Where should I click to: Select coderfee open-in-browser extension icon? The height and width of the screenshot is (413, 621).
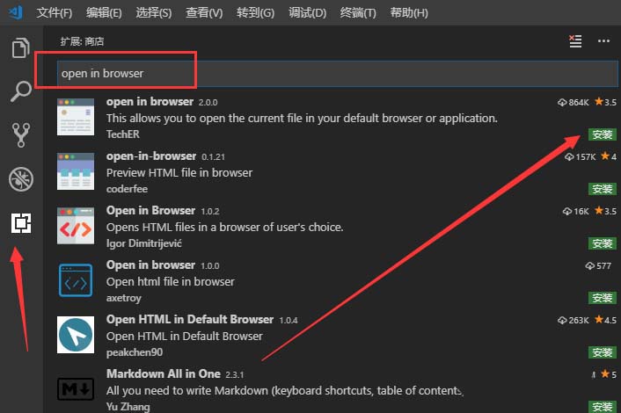[76, 171]
